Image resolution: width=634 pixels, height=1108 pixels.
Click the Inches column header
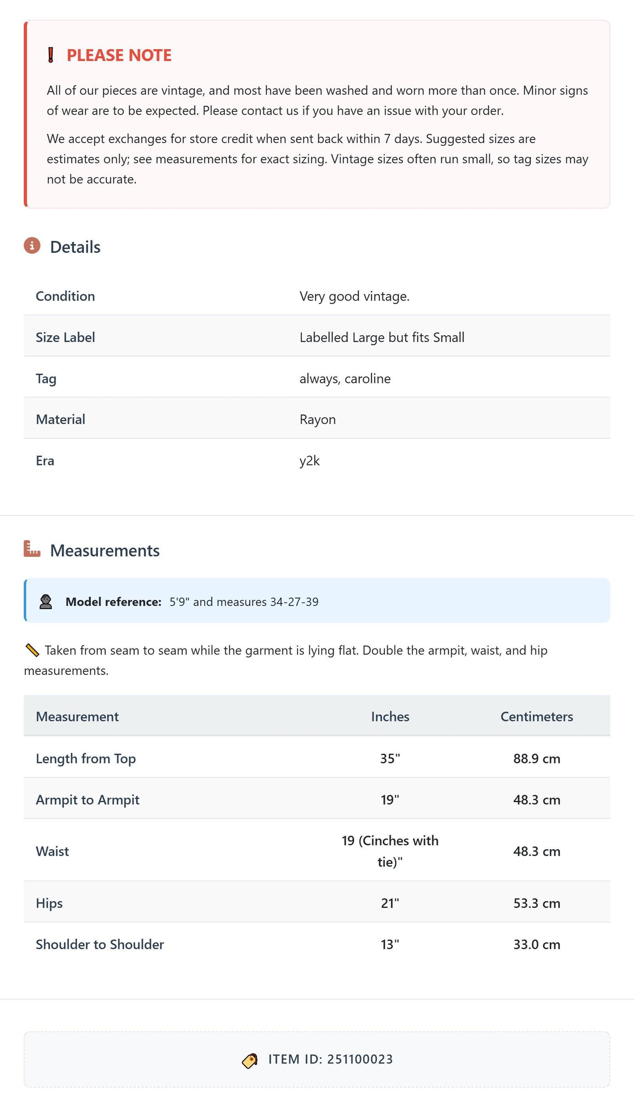pyautogui.click(x=390, y=717)
